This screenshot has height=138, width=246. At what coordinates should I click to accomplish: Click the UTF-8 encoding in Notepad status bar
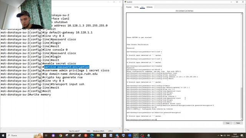point(110,131)
